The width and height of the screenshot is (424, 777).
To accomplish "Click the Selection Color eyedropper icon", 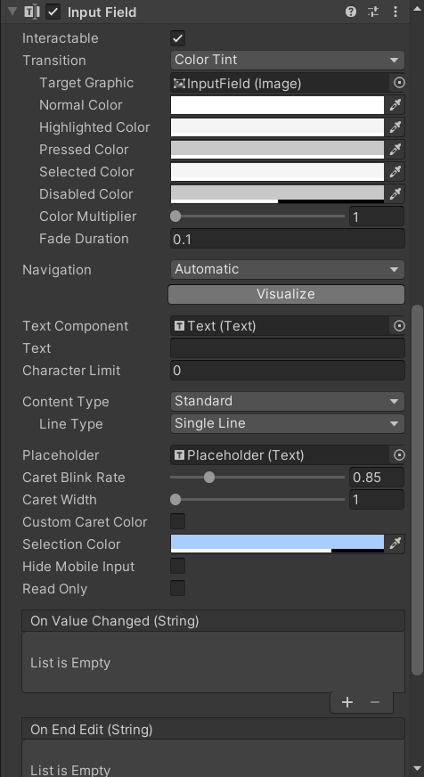I will tap(395, 544).
